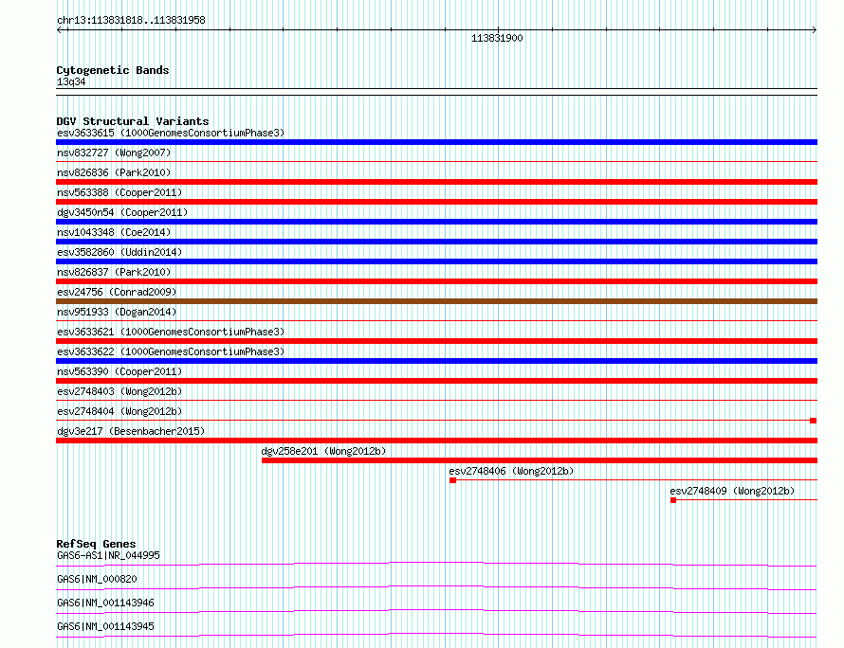Image resolution: width=844 pixels, height=648 pixels.
Task: Open variant esv3633622 (1000GenomesConsortiumPhase3)
Action: pos(171,351)
